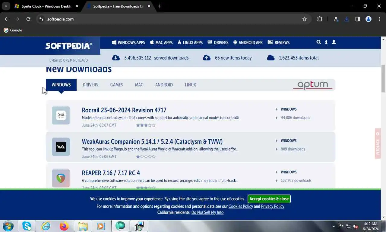The height and width of the screenshot is (232, 386).
Task: Click WINDOWS category link on REAPER row
Action: [289, 172]
